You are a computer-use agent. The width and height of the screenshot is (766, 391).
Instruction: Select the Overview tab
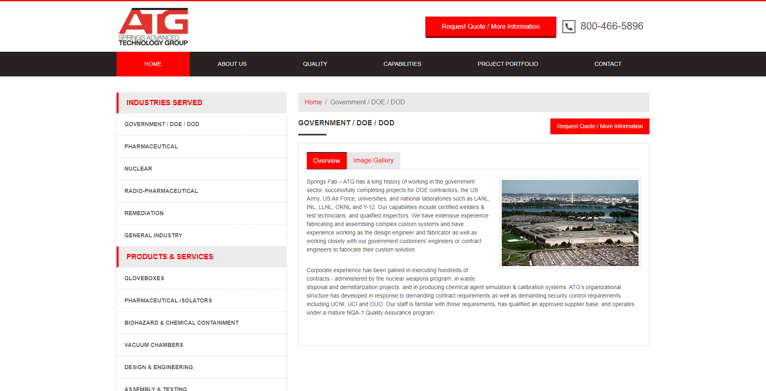pos(326,161)
